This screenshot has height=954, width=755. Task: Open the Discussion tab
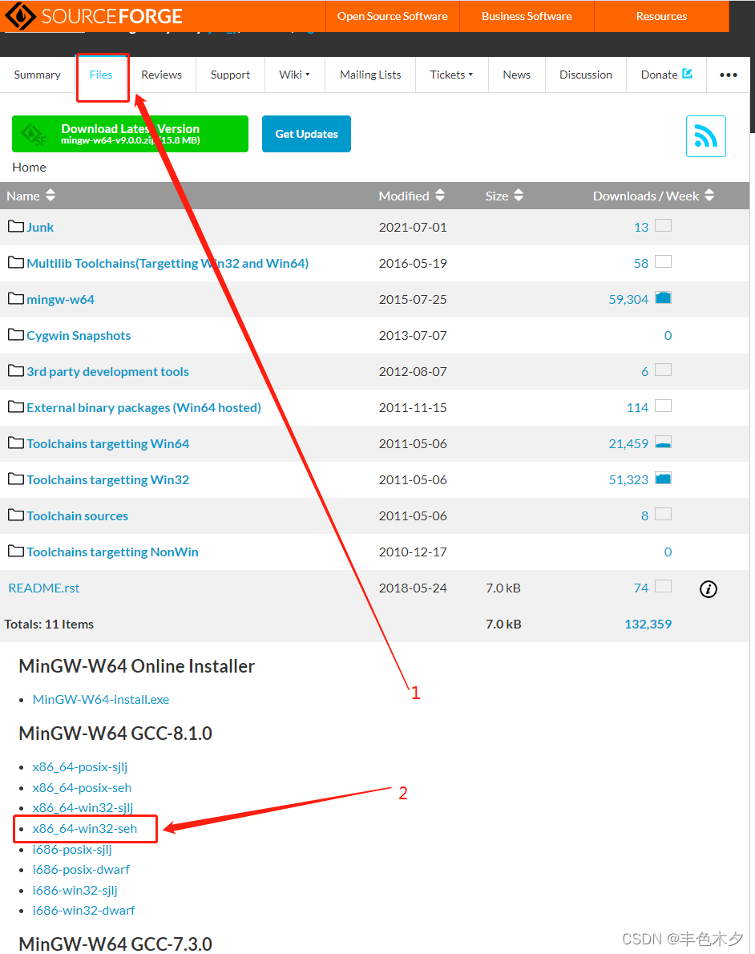586,75
